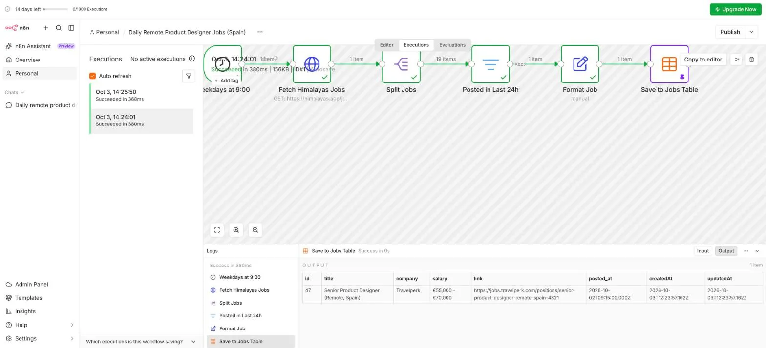Open executions filter button

[x=189, y=76]
